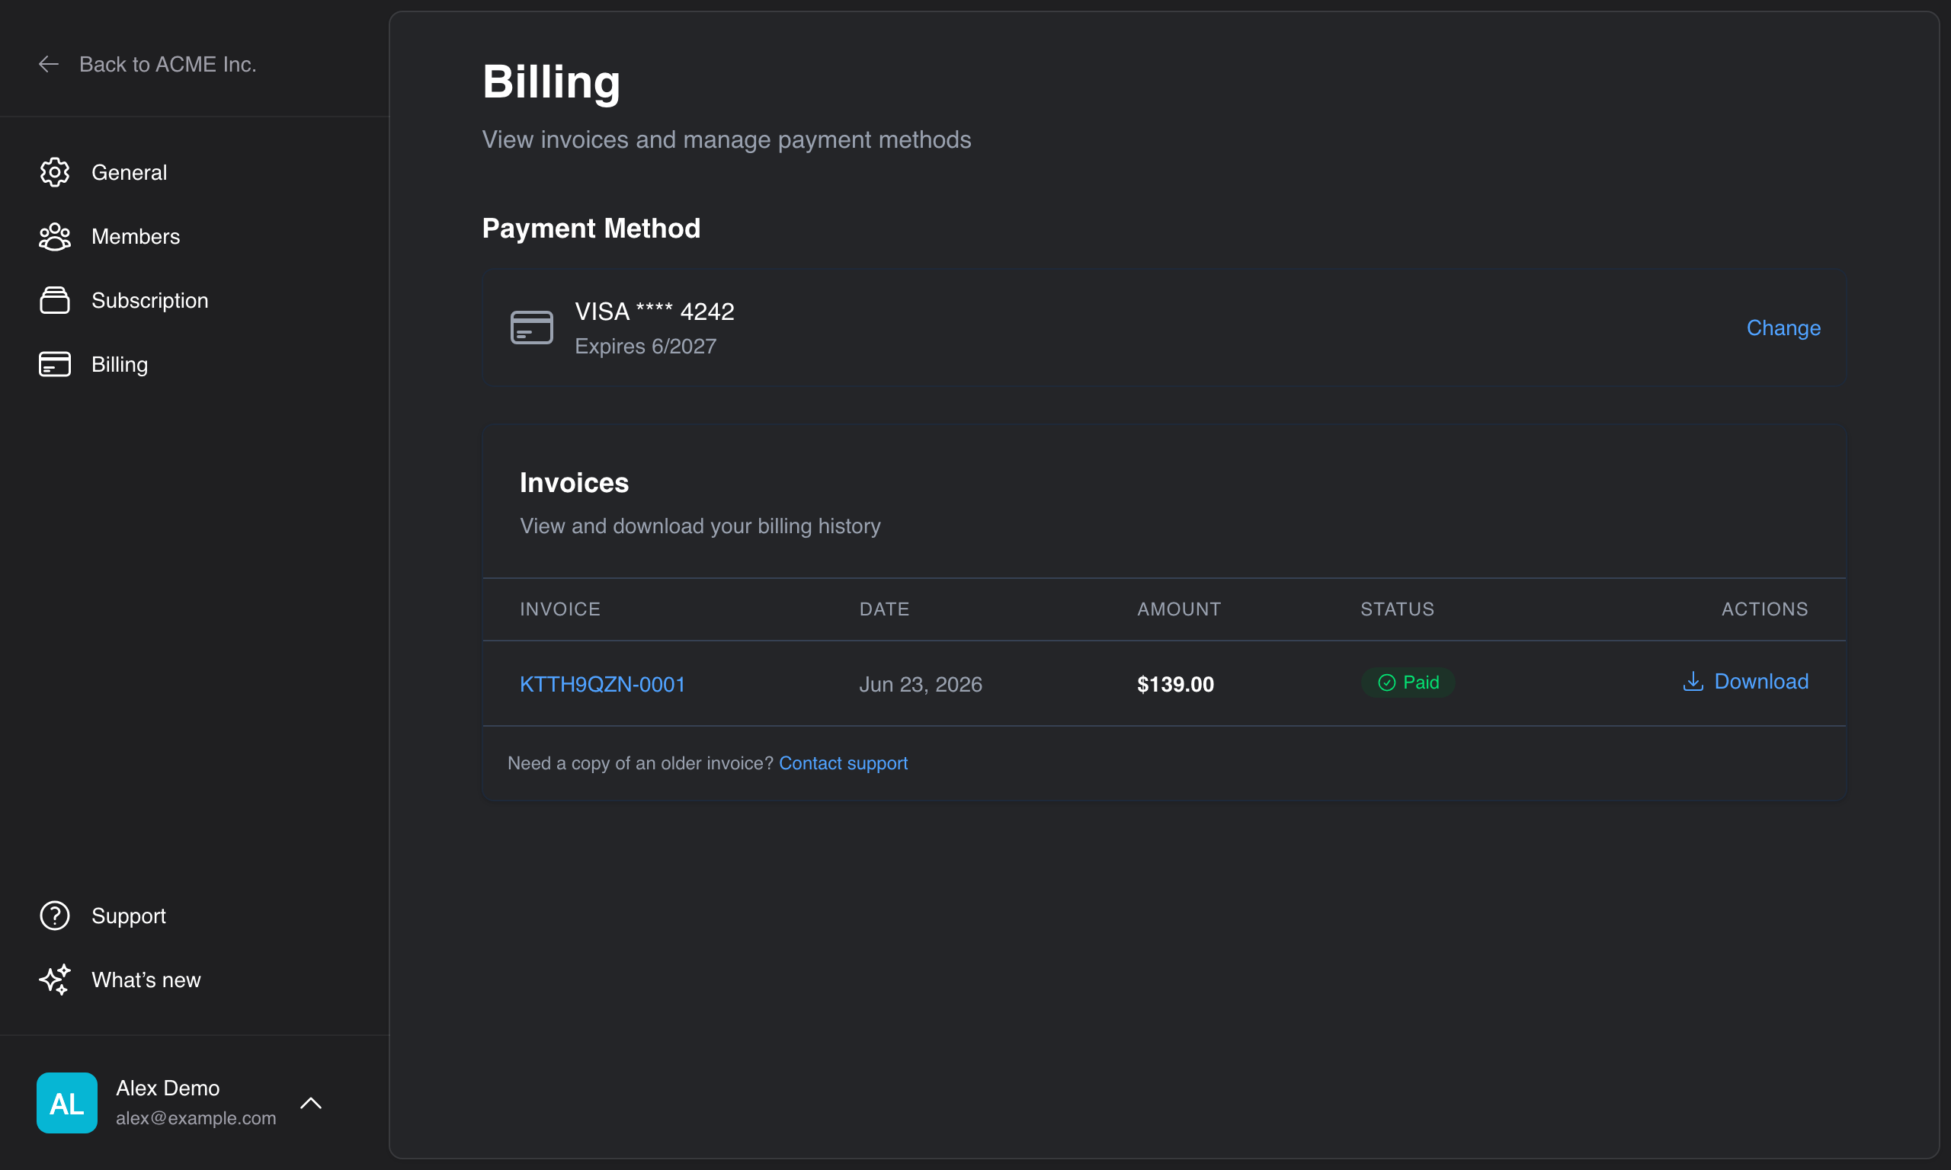Click the What's new sparkle icon
This screenshot has width=1951, height=1170.
54,980
